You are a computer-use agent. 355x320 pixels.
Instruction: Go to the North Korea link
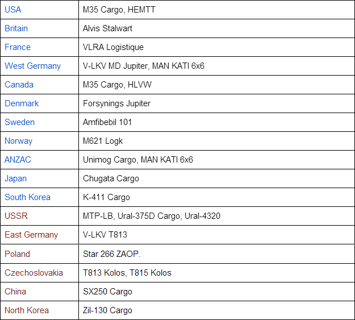tap(27, 310)
